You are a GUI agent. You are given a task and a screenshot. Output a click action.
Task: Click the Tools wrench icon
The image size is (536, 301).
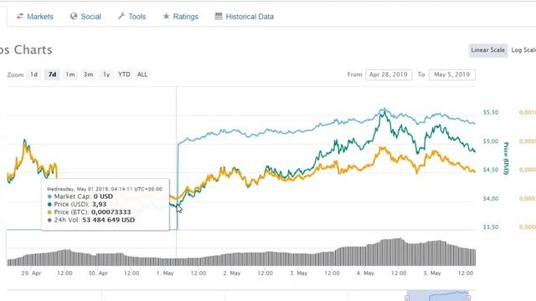[x=121, y=16]
